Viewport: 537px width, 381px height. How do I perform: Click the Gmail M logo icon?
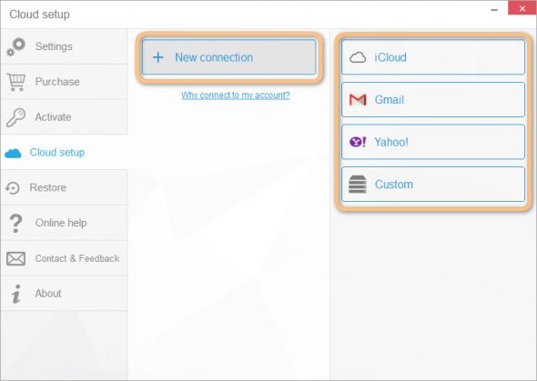click(358, 100)
